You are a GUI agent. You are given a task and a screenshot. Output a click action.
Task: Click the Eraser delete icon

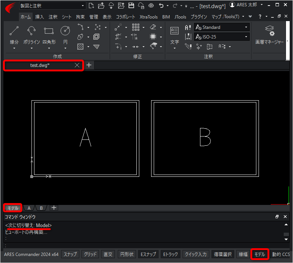coord(153,27)
